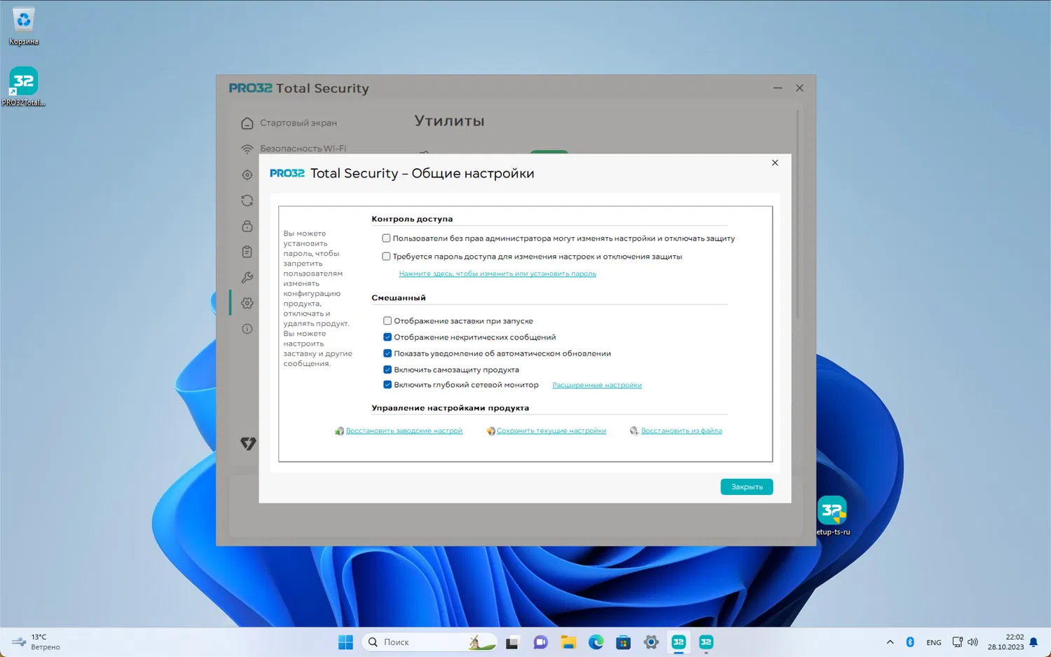Open the clock showing 22:02

click(x=1005, y=642)
